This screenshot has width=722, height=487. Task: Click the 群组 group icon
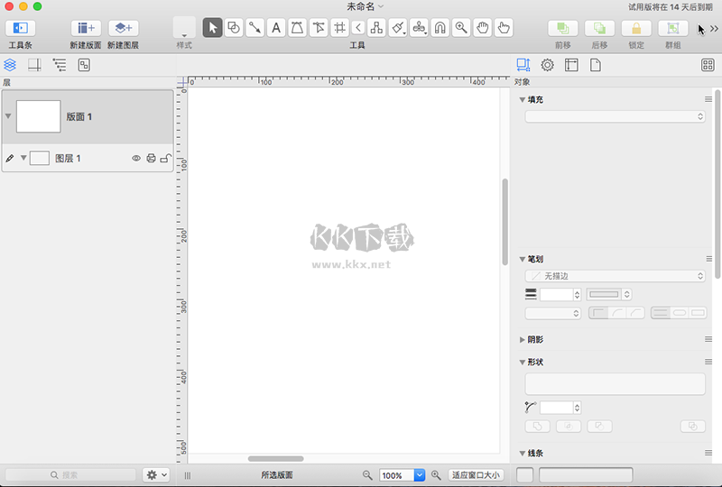click(x=673, y=28)
